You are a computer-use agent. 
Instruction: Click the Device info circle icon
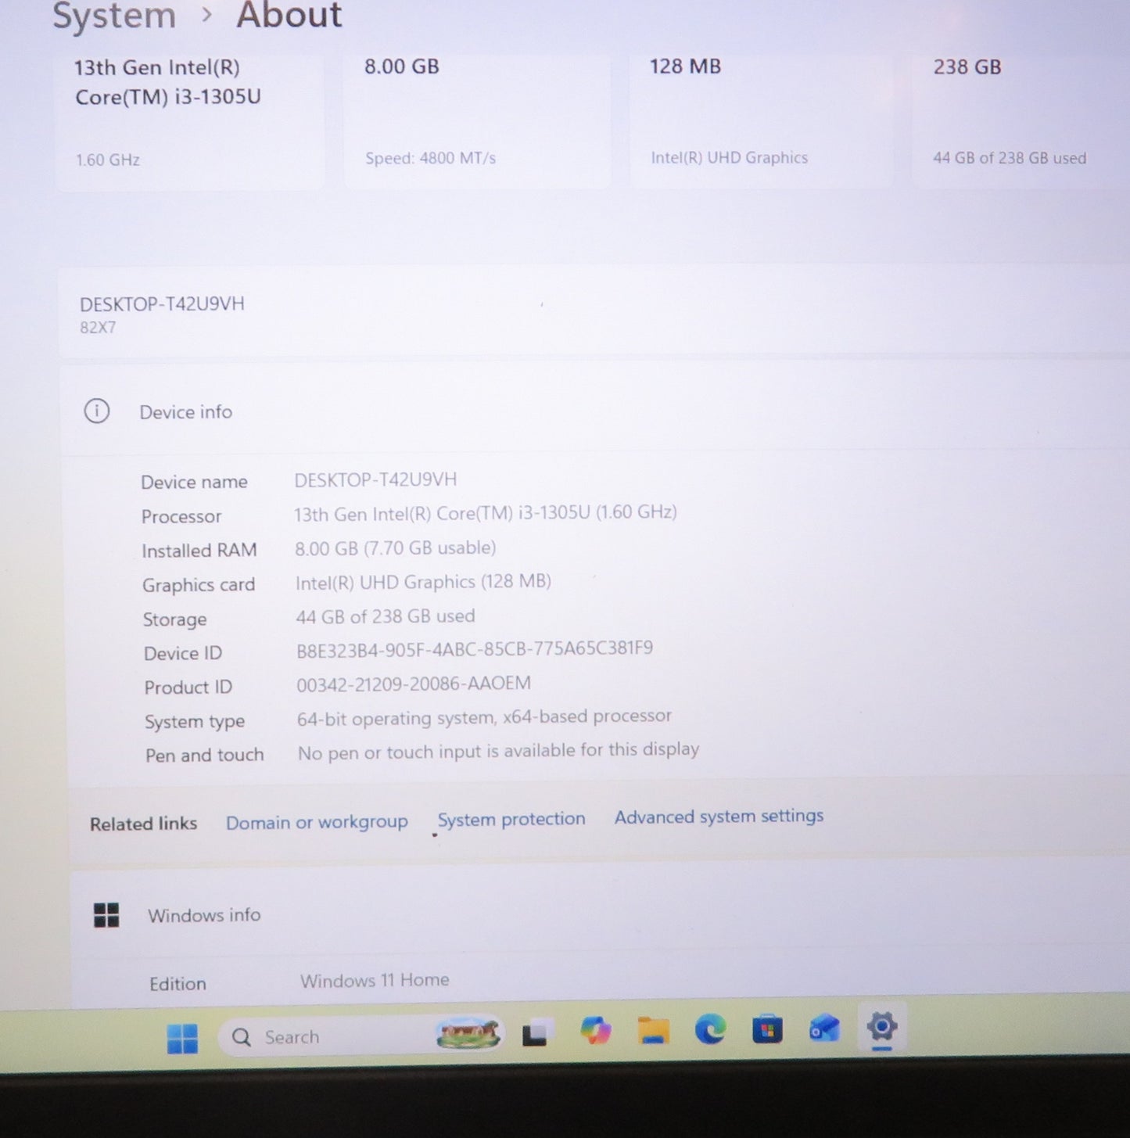[x=97, y=411]
